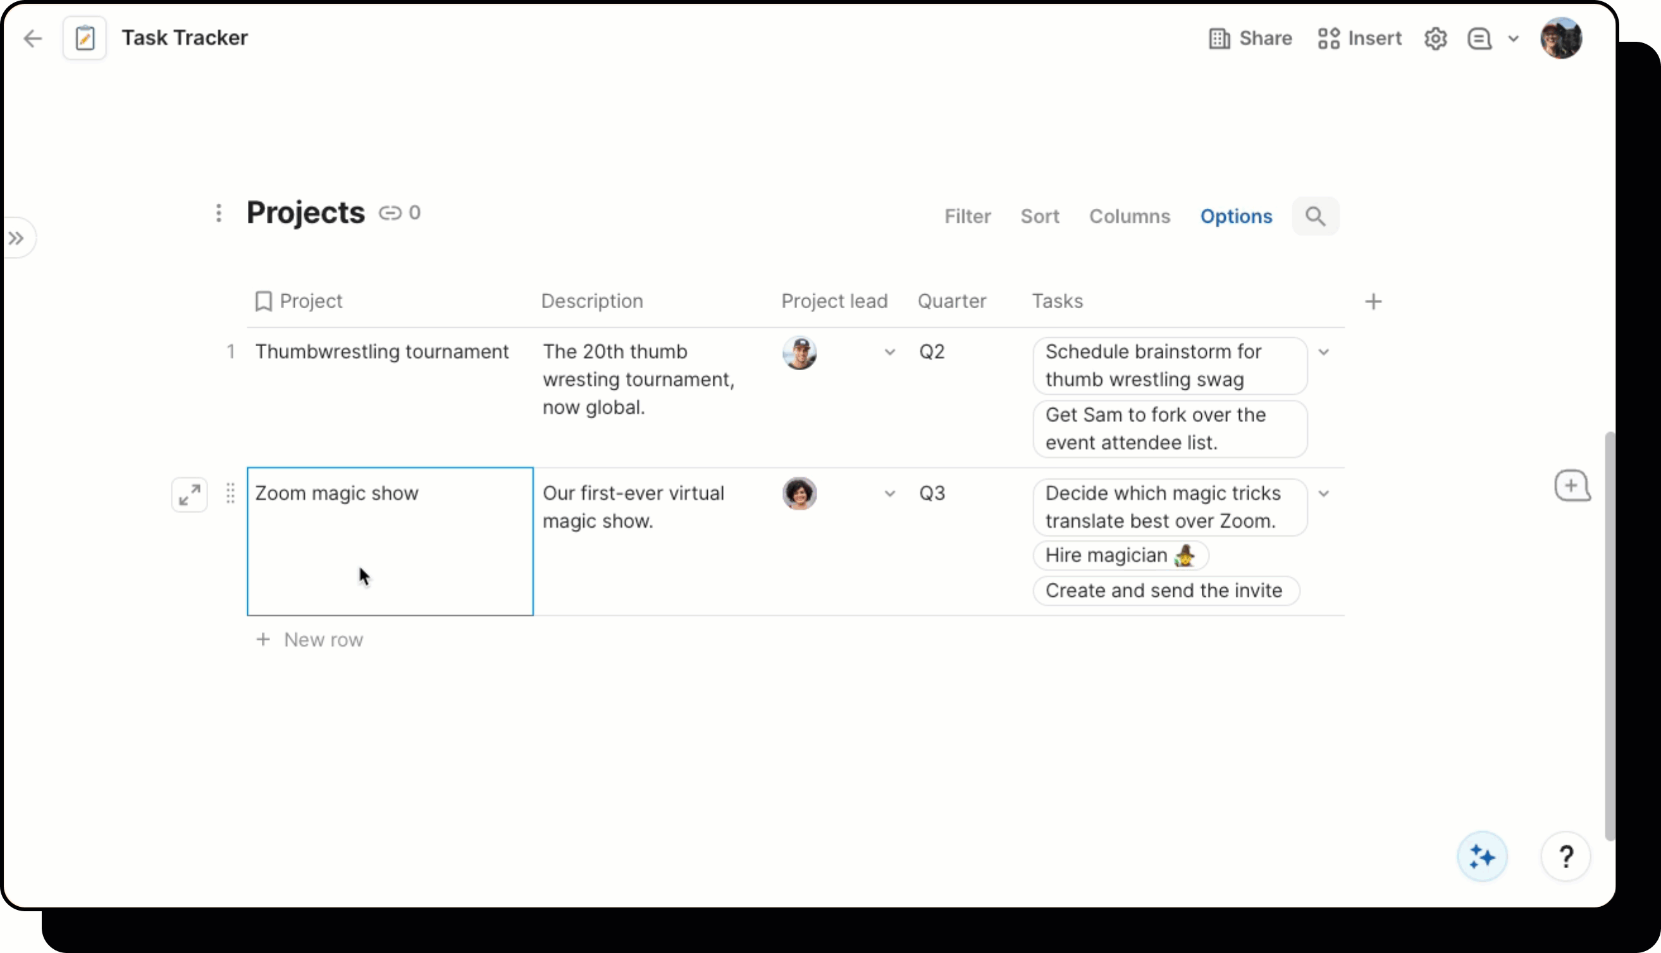
Task: Click the Share button
Action: 1250,39
